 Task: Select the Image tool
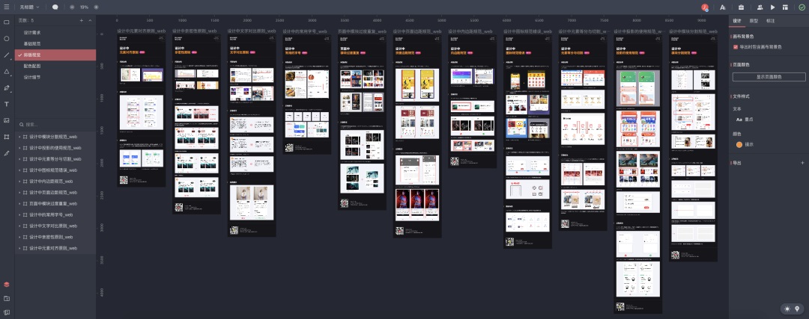pos(7,120)
